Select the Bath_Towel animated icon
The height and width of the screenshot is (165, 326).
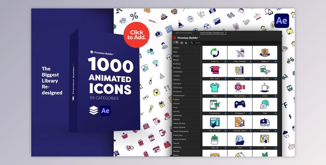214,70
